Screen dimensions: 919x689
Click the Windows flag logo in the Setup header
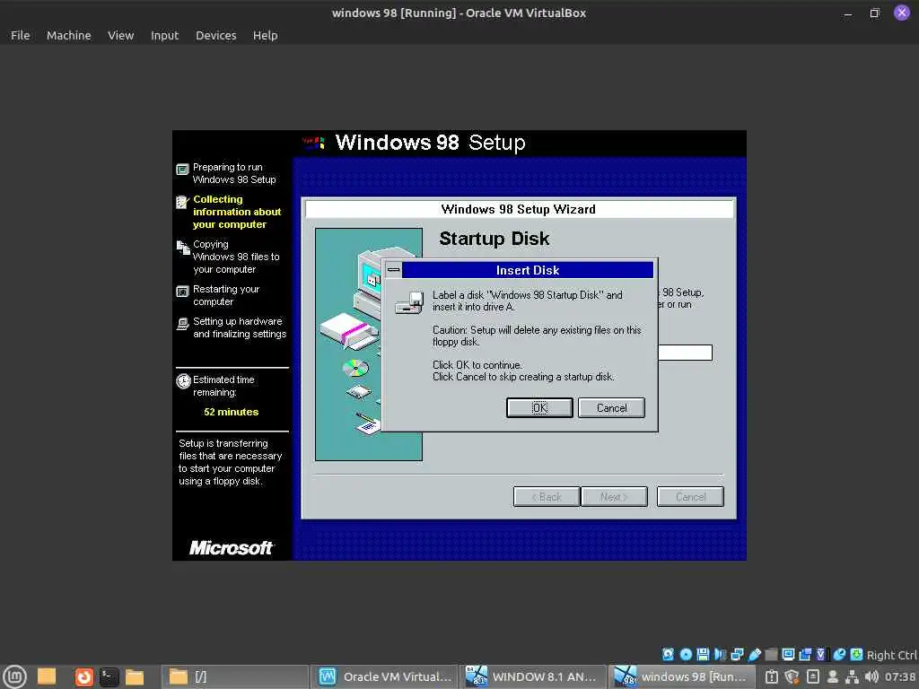[x=313, y=143]
